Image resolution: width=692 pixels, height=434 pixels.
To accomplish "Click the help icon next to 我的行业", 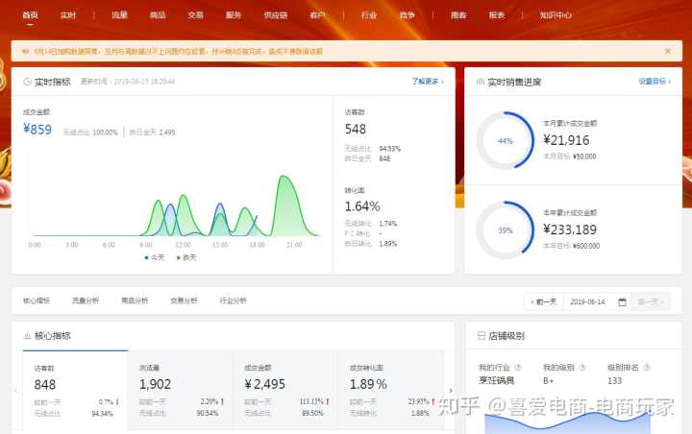I will [x=518, y=368].
